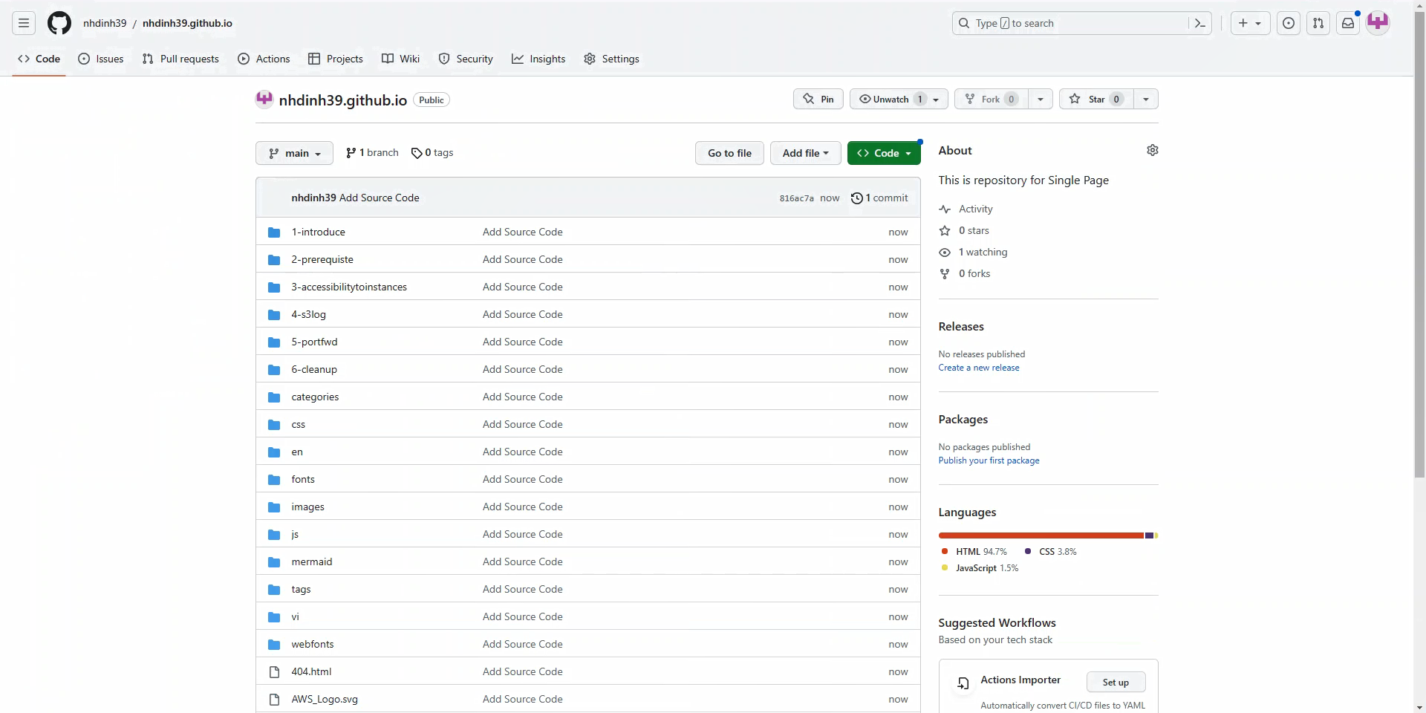Click the Fork button
The height and width of the screenshot is (713, 1426).
pyautogui.click(x=991, y=99)
